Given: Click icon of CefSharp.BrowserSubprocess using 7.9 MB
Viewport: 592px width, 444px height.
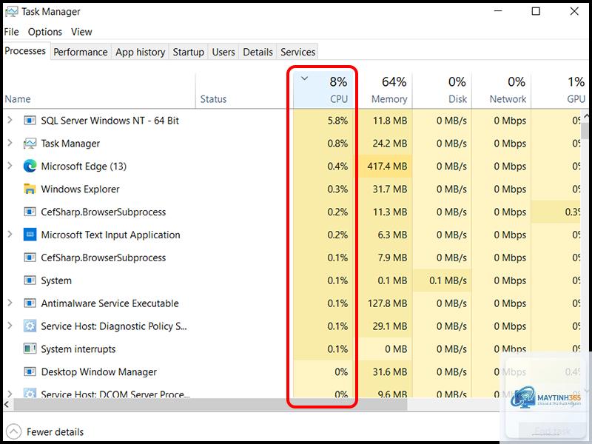Looking at the screenshot, I should tap(30, 258).
